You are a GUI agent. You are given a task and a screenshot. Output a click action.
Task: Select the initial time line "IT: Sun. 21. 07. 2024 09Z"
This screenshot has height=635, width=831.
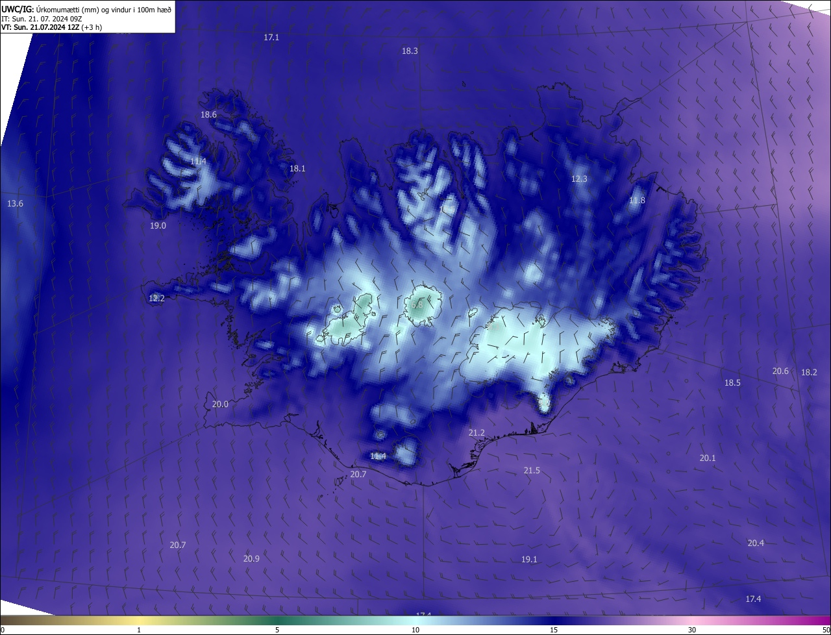(x=42, y=19)
